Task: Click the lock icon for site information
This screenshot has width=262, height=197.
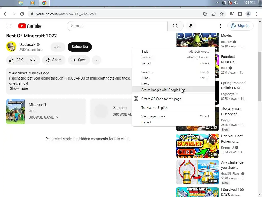Action: (32, 14)
